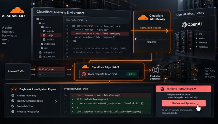Click the Daybreak sunrise icon

tap(14, 89)
